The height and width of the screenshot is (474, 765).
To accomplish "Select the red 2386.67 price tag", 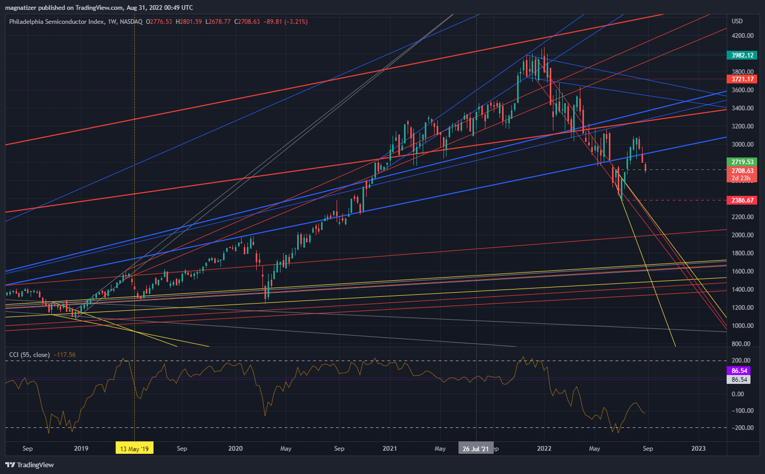I will click(742, 200).
